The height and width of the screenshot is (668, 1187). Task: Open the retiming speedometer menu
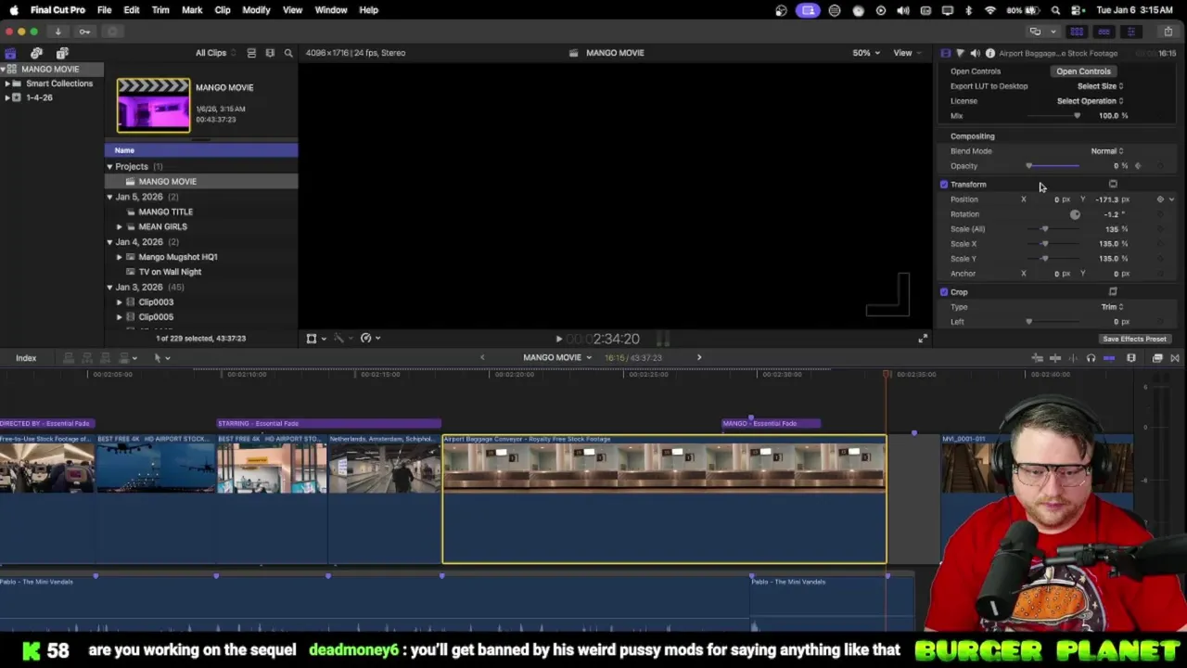(369, 339)
